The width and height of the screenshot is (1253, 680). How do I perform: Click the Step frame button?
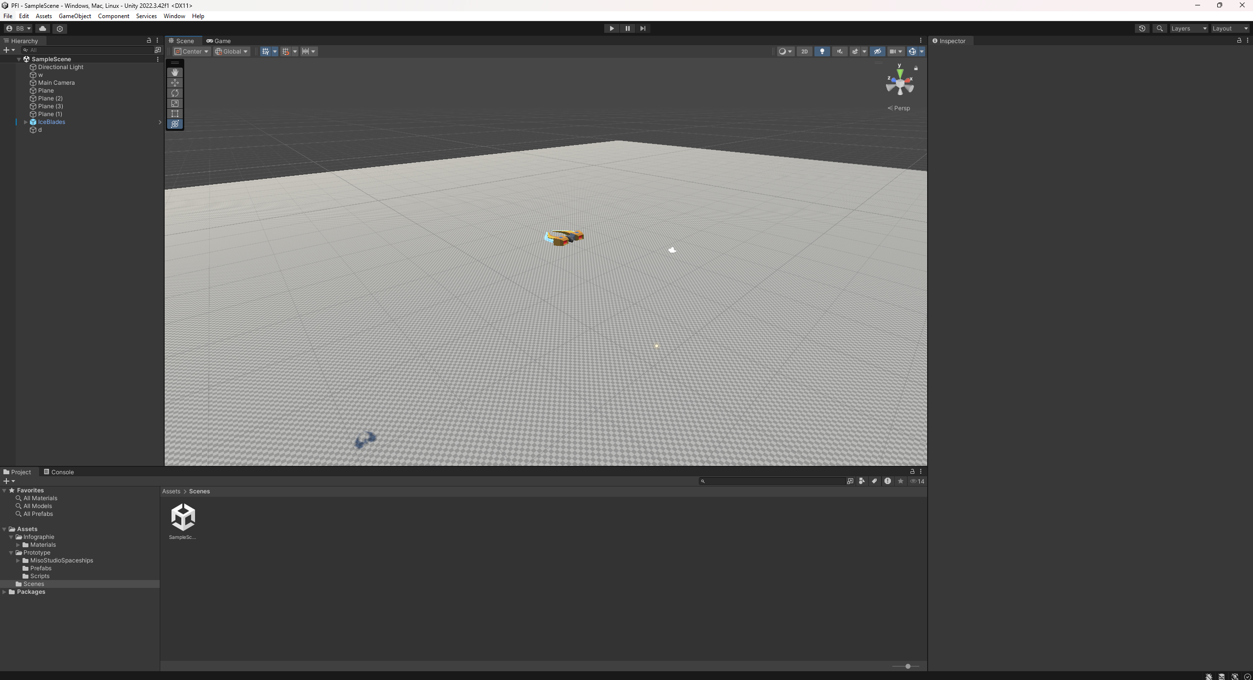click(x=642, y=28)
